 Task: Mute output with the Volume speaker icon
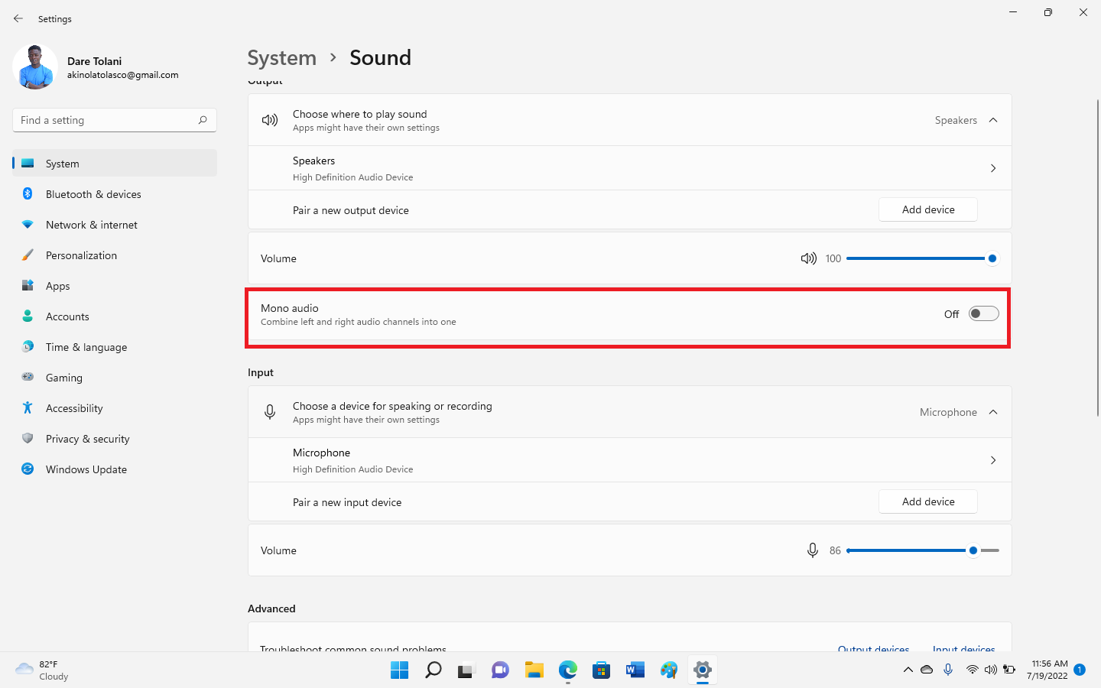click(808, 258)
